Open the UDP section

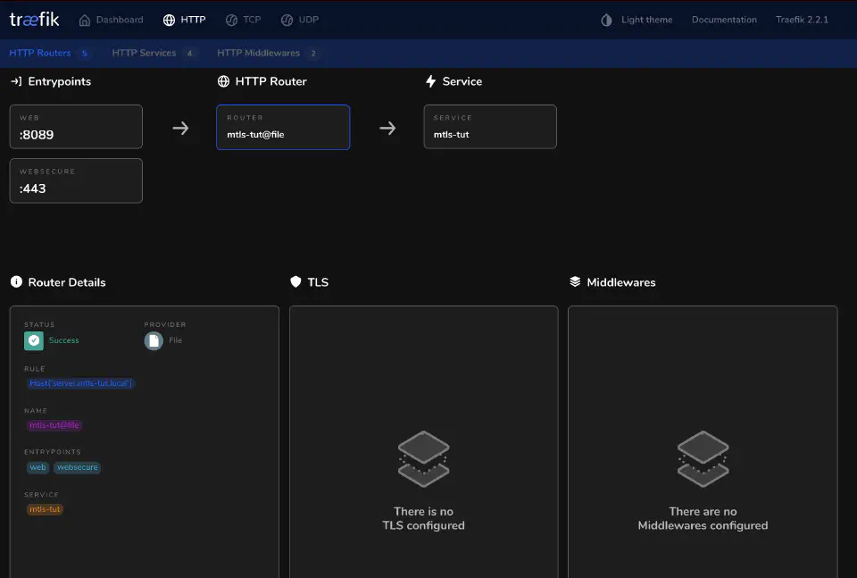300,21
